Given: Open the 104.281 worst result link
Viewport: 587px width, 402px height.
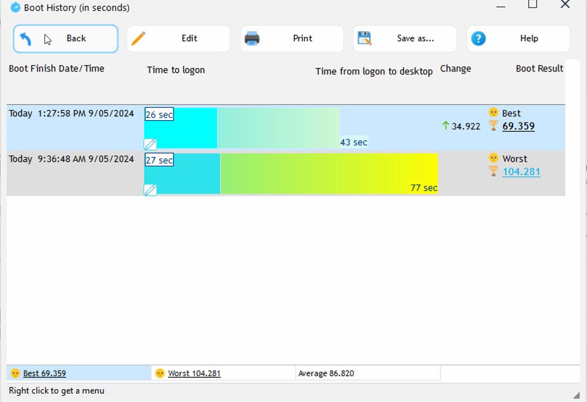Looking at the screenshot, I should click(x=521, y=172).
